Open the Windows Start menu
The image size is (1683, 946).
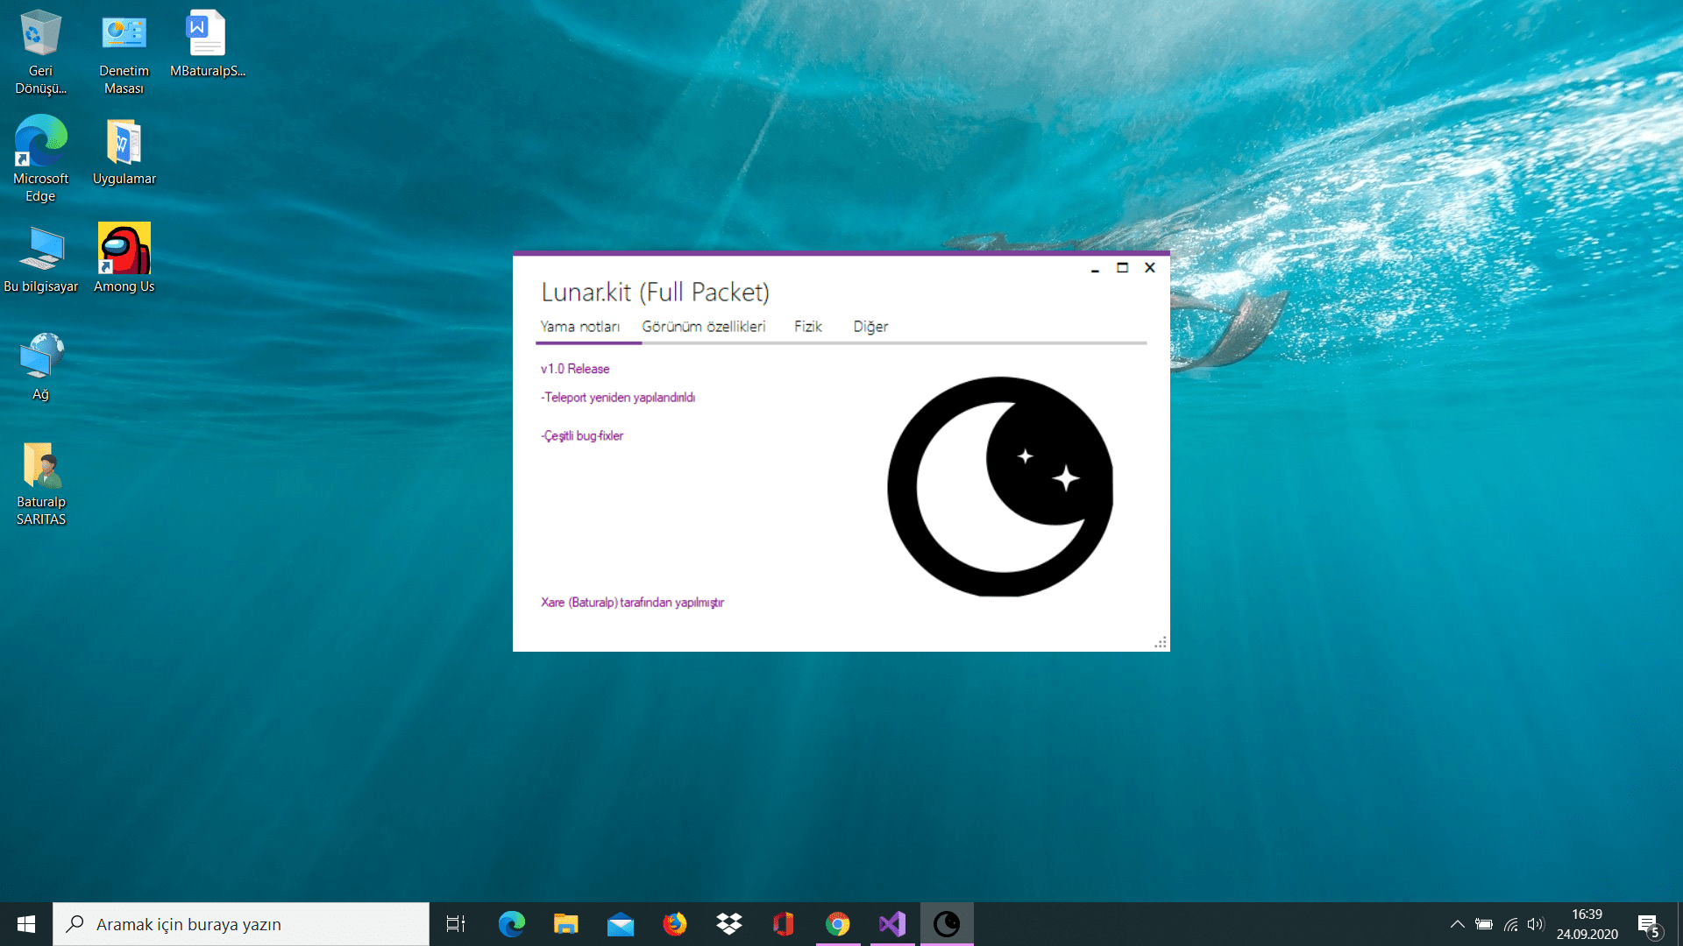pyautogui.click(x=26, y=924)
